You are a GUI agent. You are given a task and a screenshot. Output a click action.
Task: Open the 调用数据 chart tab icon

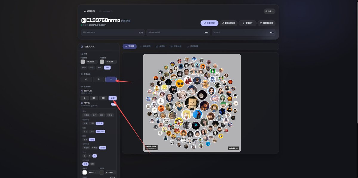[188, 46]
